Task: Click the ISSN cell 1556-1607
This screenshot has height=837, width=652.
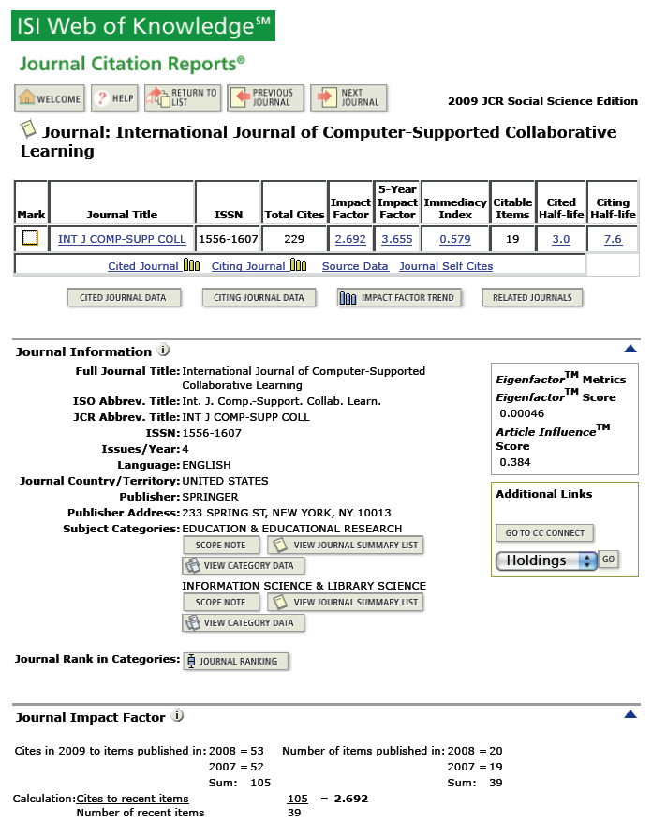Action: [229, 239]
